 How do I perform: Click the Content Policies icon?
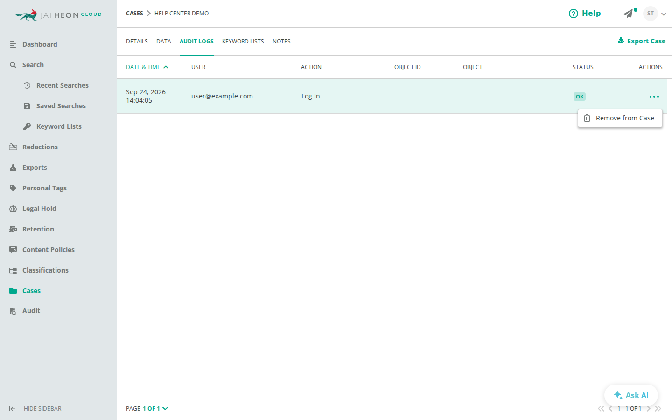(x=13, y=250)
